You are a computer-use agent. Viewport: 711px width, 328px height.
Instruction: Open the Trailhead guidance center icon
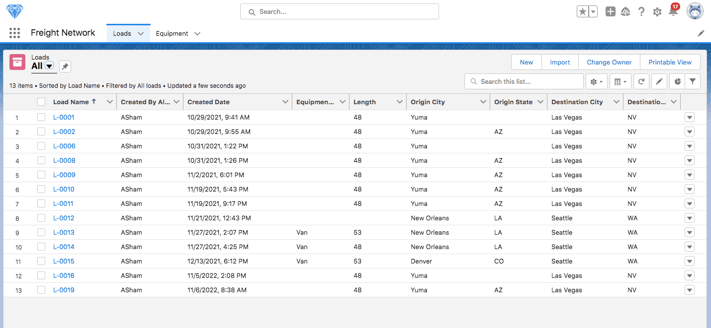(626, 11)
